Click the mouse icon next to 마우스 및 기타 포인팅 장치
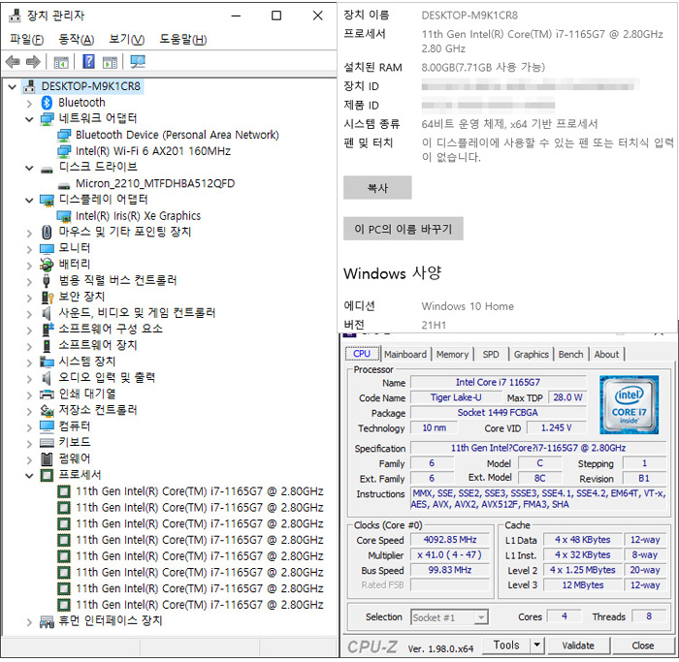679x662 pixels. (x=47, y=233)
